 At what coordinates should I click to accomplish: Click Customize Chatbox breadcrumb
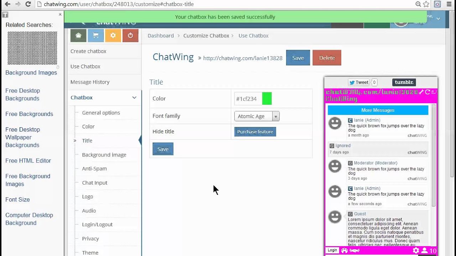(206, 36)
